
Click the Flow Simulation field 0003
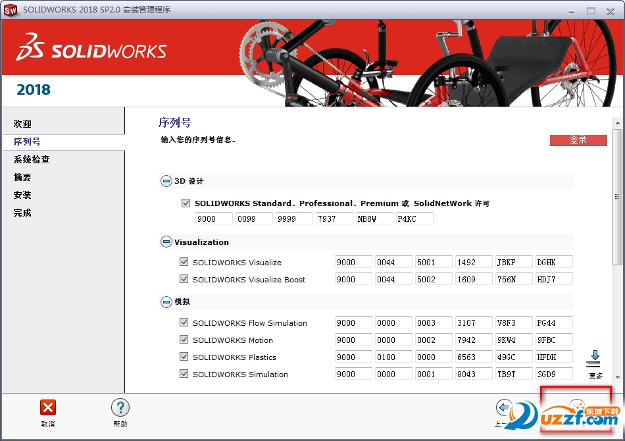point(434,323)
